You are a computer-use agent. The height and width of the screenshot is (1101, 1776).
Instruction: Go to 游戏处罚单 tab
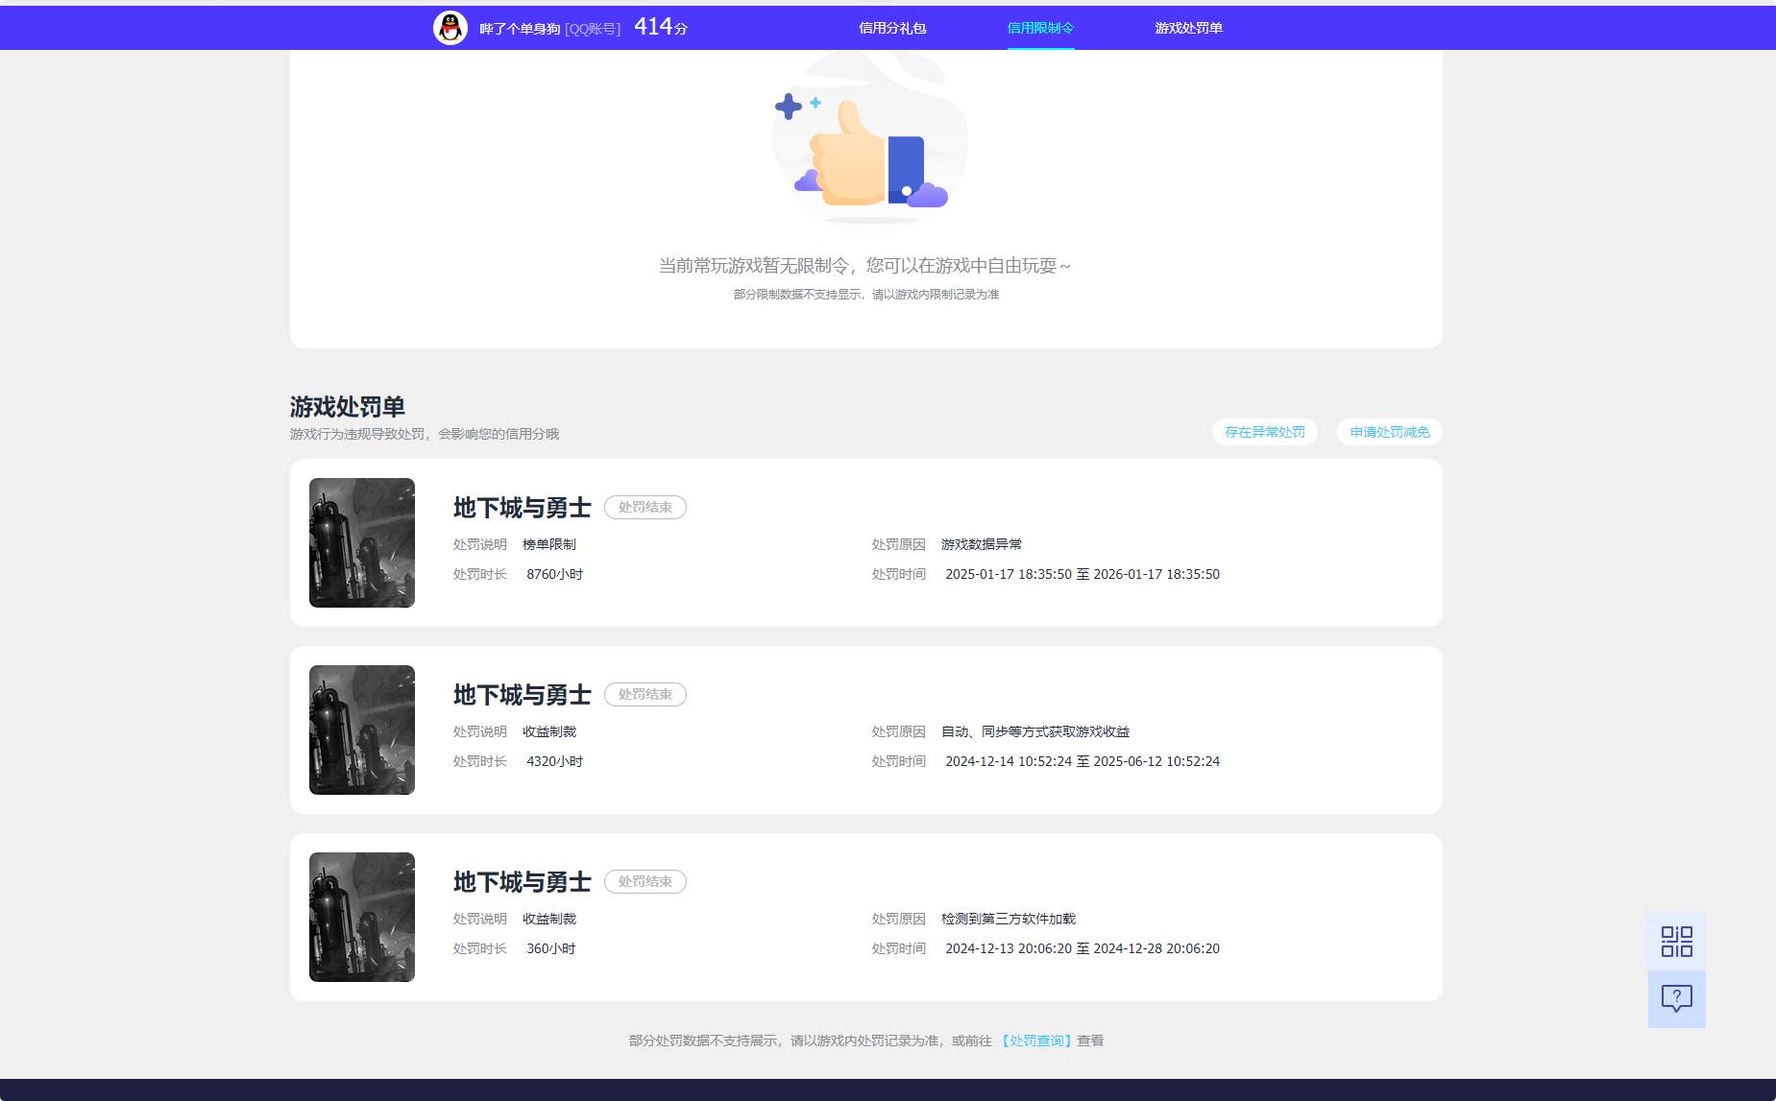[1188, 28]
